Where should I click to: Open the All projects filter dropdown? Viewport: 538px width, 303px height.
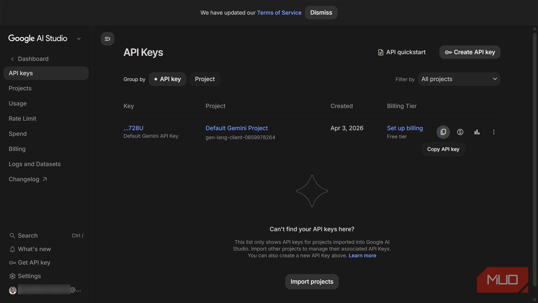tap(459, 79)
